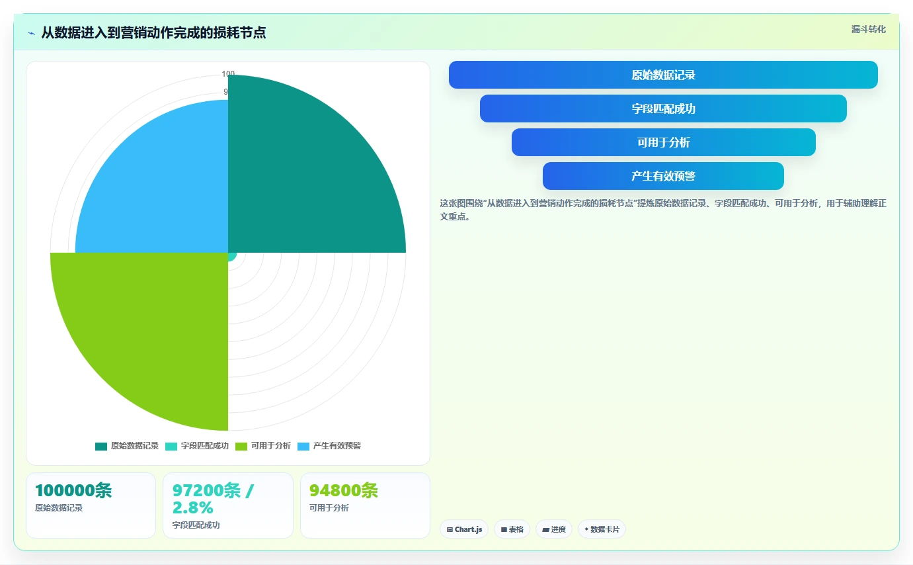Click the chart description paragraph text
The height and width of the screenshot is (565, 913).
(x=663, y=210)
